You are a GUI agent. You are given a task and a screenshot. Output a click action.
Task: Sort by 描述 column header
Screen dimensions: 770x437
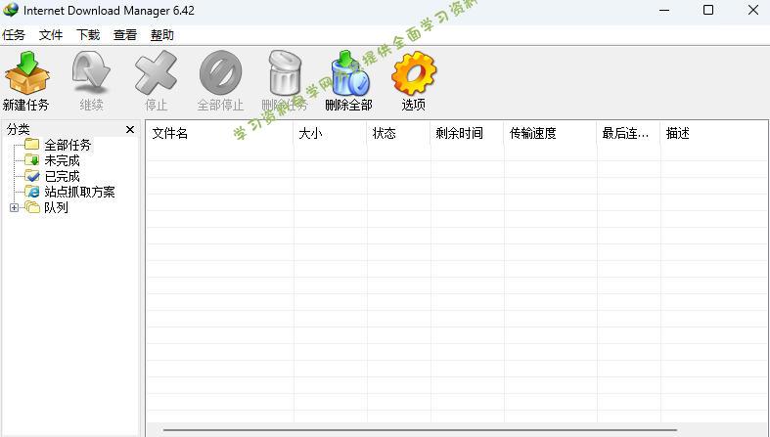714,133
